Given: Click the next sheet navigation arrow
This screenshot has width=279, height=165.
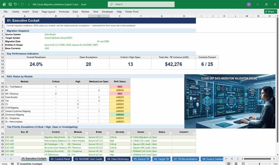Looking at the screenshot, I should (x=11, y=159).
